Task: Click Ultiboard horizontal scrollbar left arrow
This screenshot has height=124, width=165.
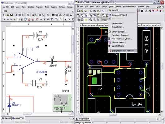Action: coord(81,114)
